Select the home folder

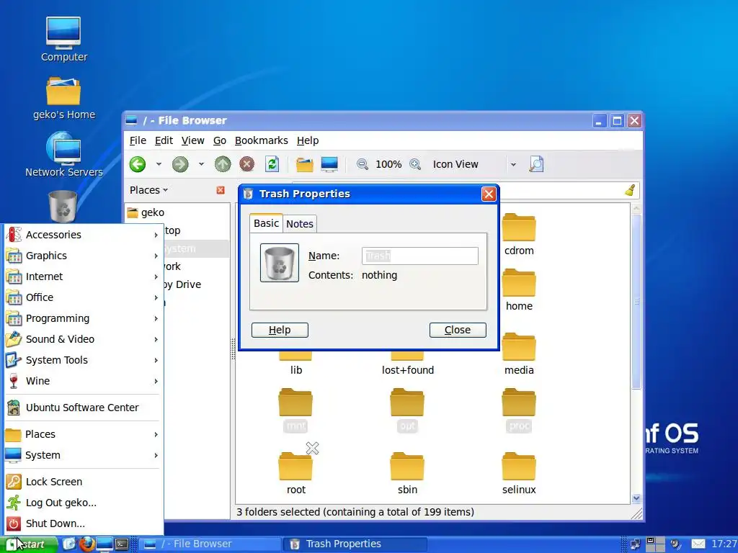[x=519, y=289]
